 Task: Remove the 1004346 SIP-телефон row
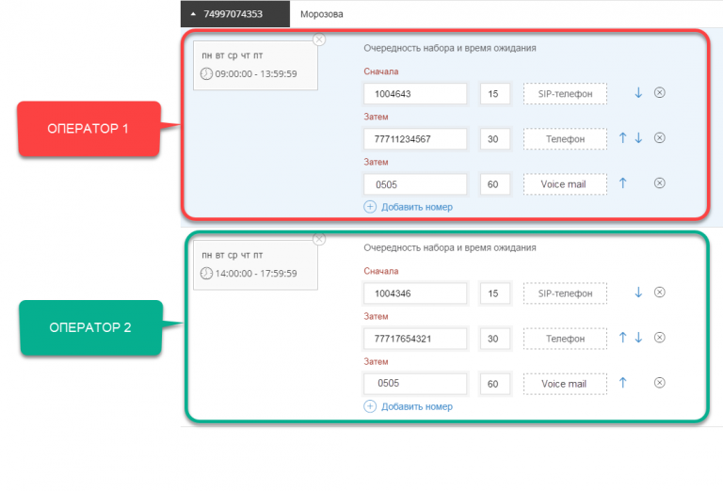[660, 293]
